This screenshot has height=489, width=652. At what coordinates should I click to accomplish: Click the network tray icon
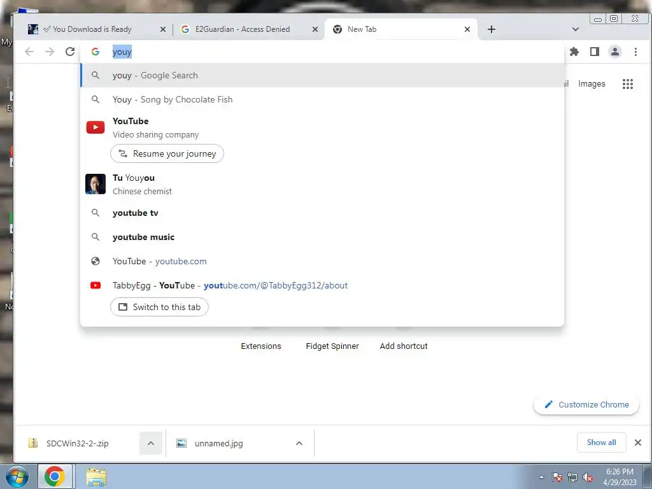click(x=572, y=477)
